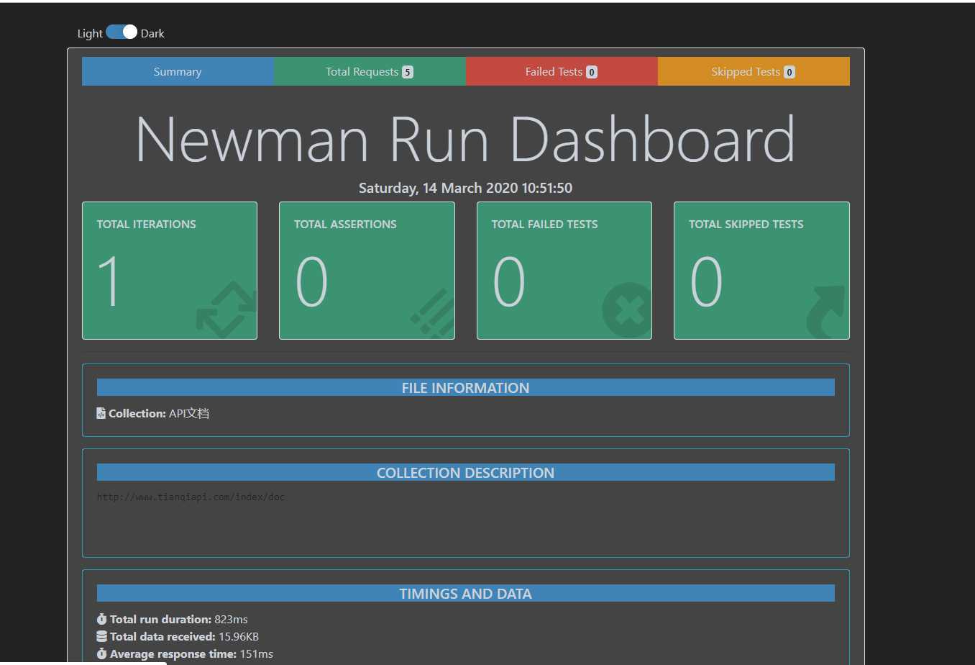This screenshot has width=975, height=665.
Task: Click the Skipped Tests count badge 0
Action: click(x=789, y=72)
